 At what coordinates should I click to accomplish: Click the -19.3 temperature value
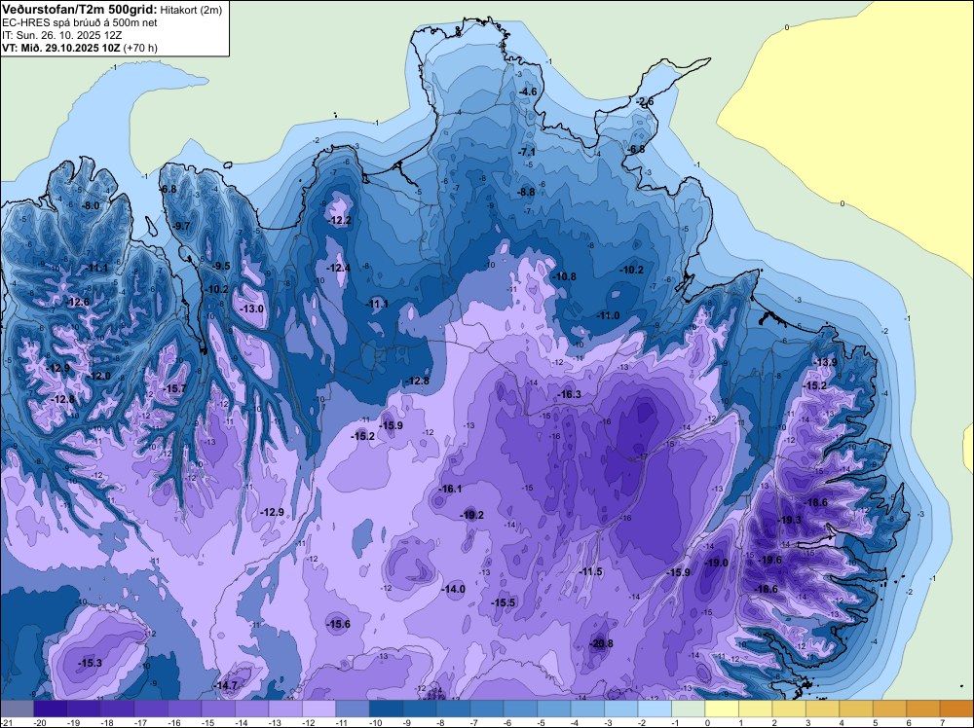790,520
